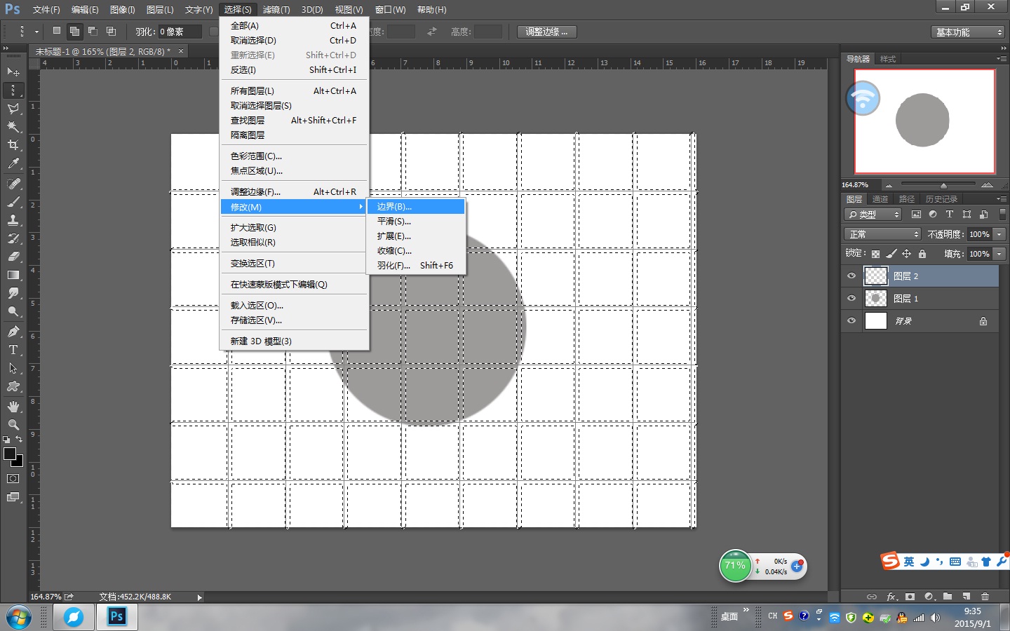
Task: Choose Add to selection mode
Action: tap(74, 32)
